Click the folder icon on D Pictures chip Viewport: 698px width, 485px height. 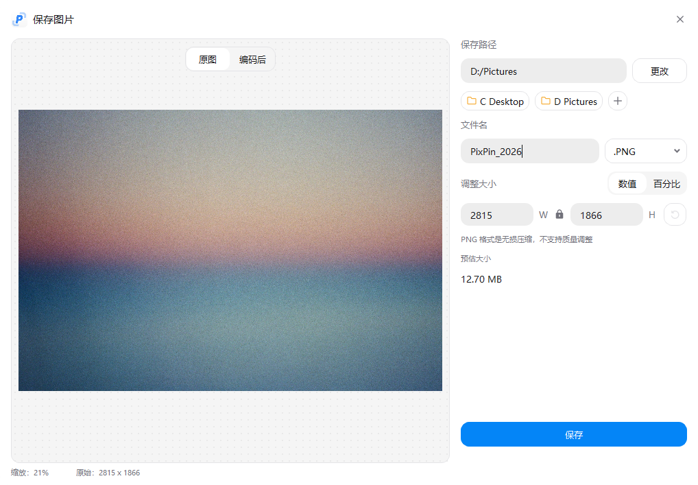point(546,101)
